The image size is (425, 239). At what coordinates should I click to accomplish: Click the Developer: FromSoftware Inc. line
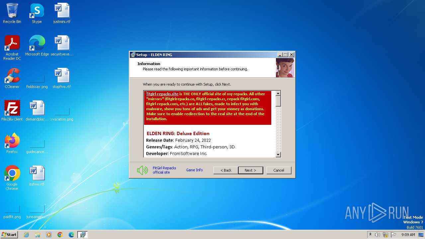coord(177,153)
